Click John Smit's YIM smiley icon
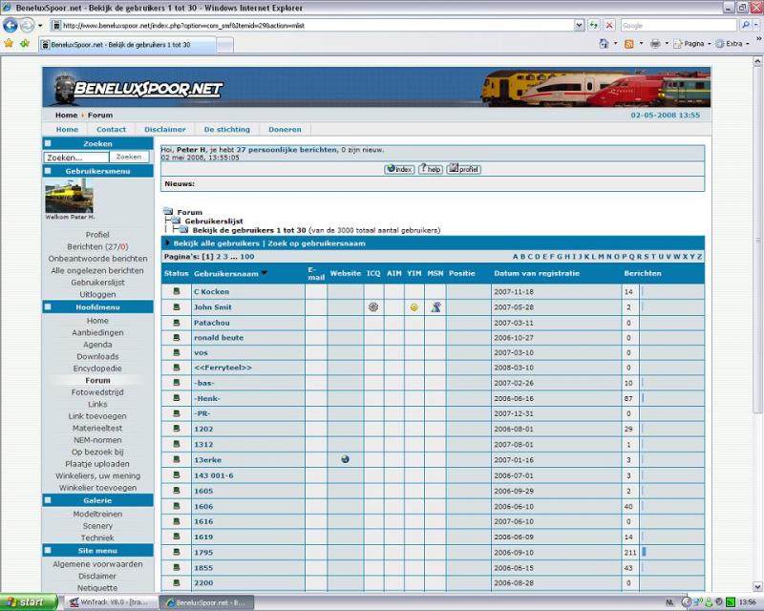The image size is (764, 611). coord(414,307)
